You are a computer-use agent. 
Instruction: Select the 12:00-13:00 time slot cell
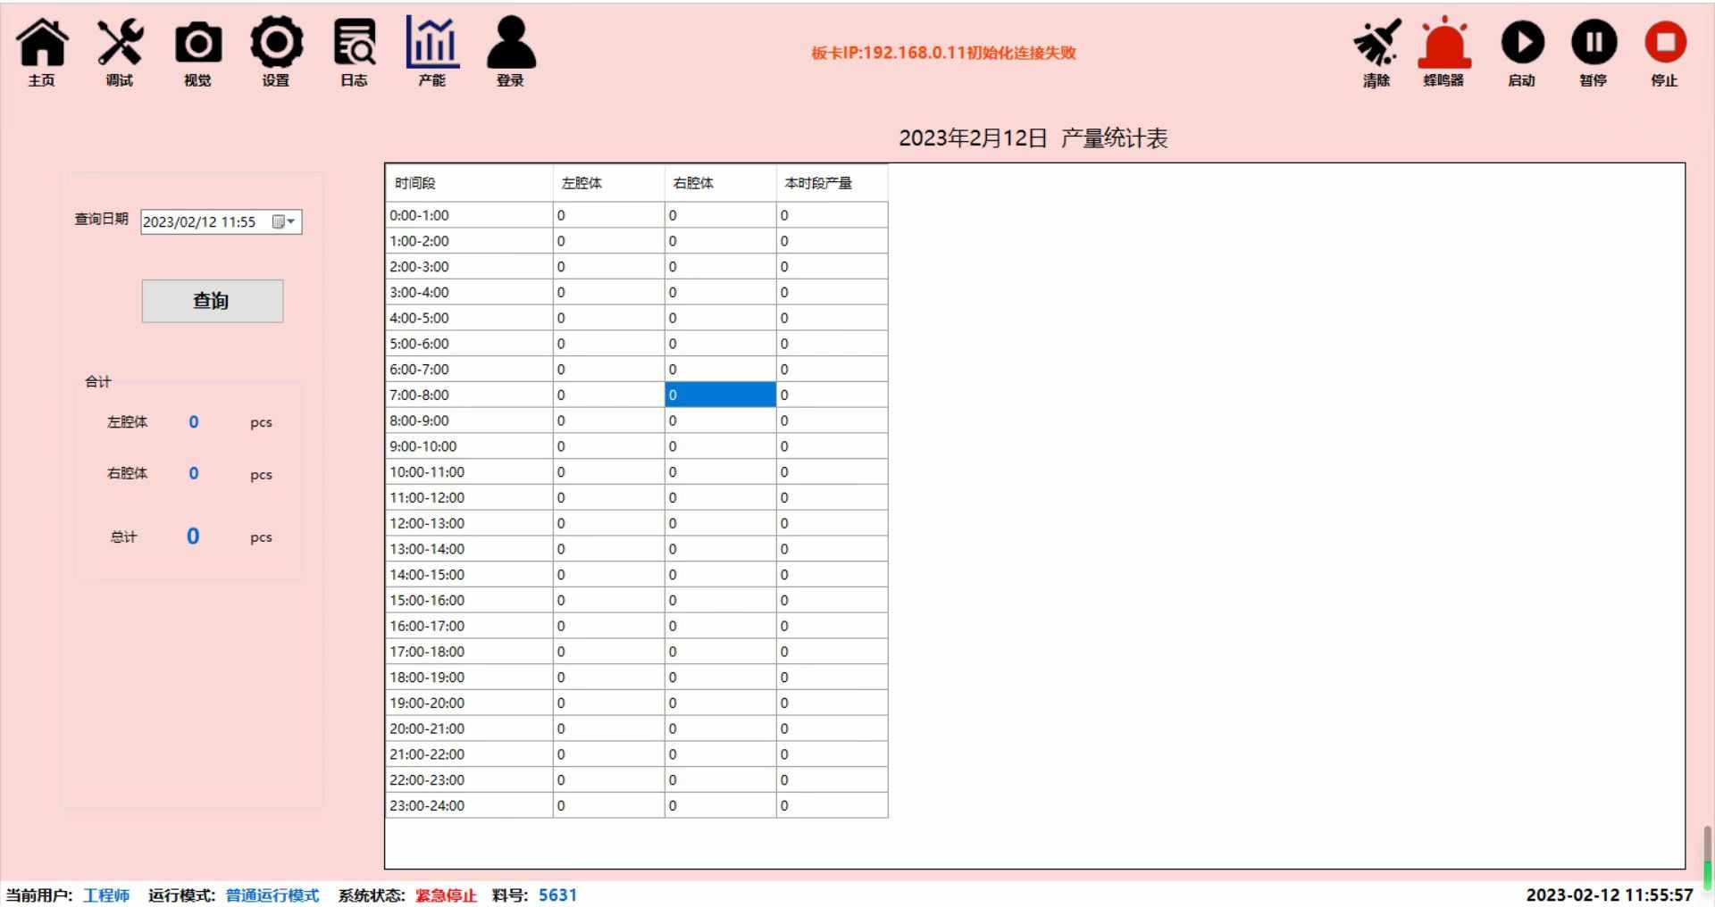click(x=469, y=523)
